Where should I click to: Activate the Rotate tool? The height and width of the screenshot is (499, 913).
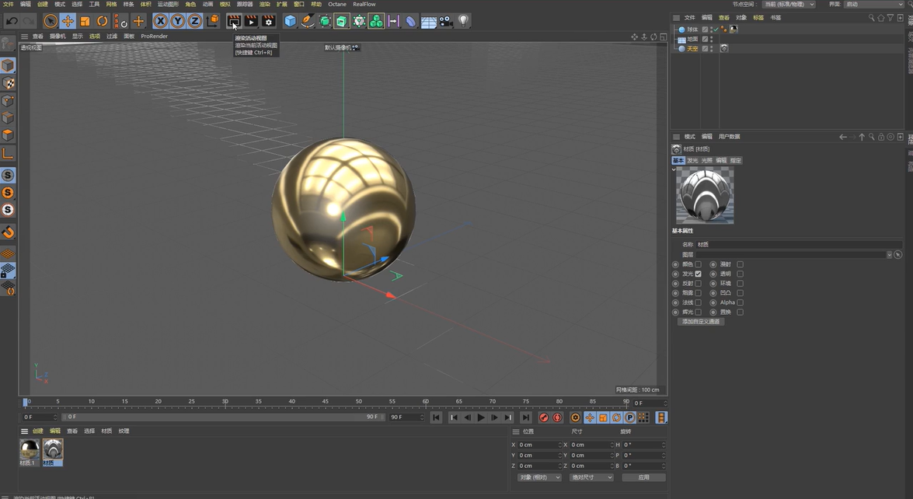[103, 22]
